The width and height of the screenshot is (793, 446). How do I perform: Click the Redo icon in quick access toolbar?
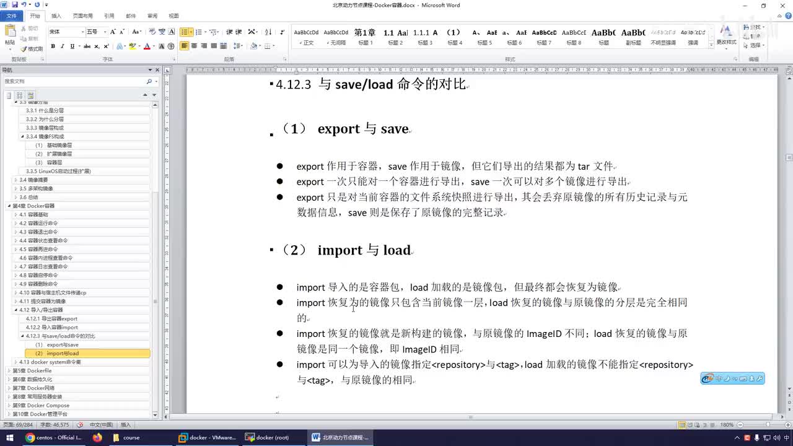click(x=37, y=5)
